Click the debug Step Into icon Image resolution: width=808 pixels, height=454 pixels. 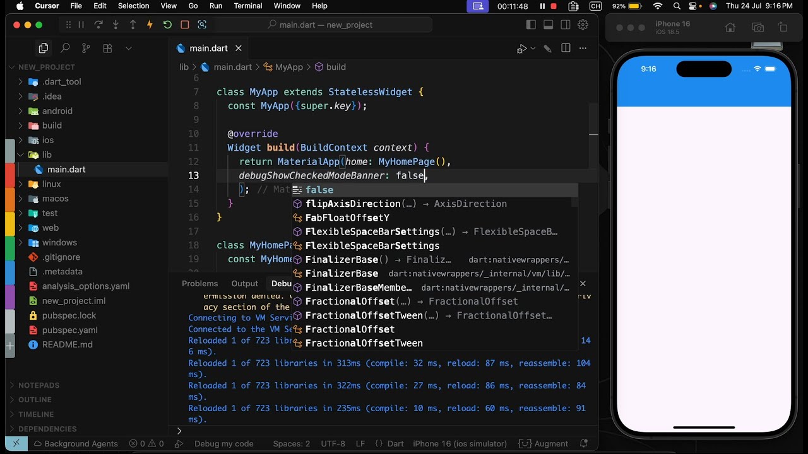point(116,25)
